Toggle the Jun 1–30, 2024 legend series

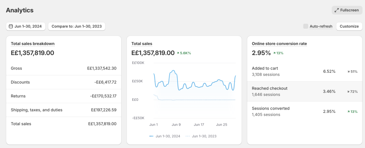[x=165, y=136]
